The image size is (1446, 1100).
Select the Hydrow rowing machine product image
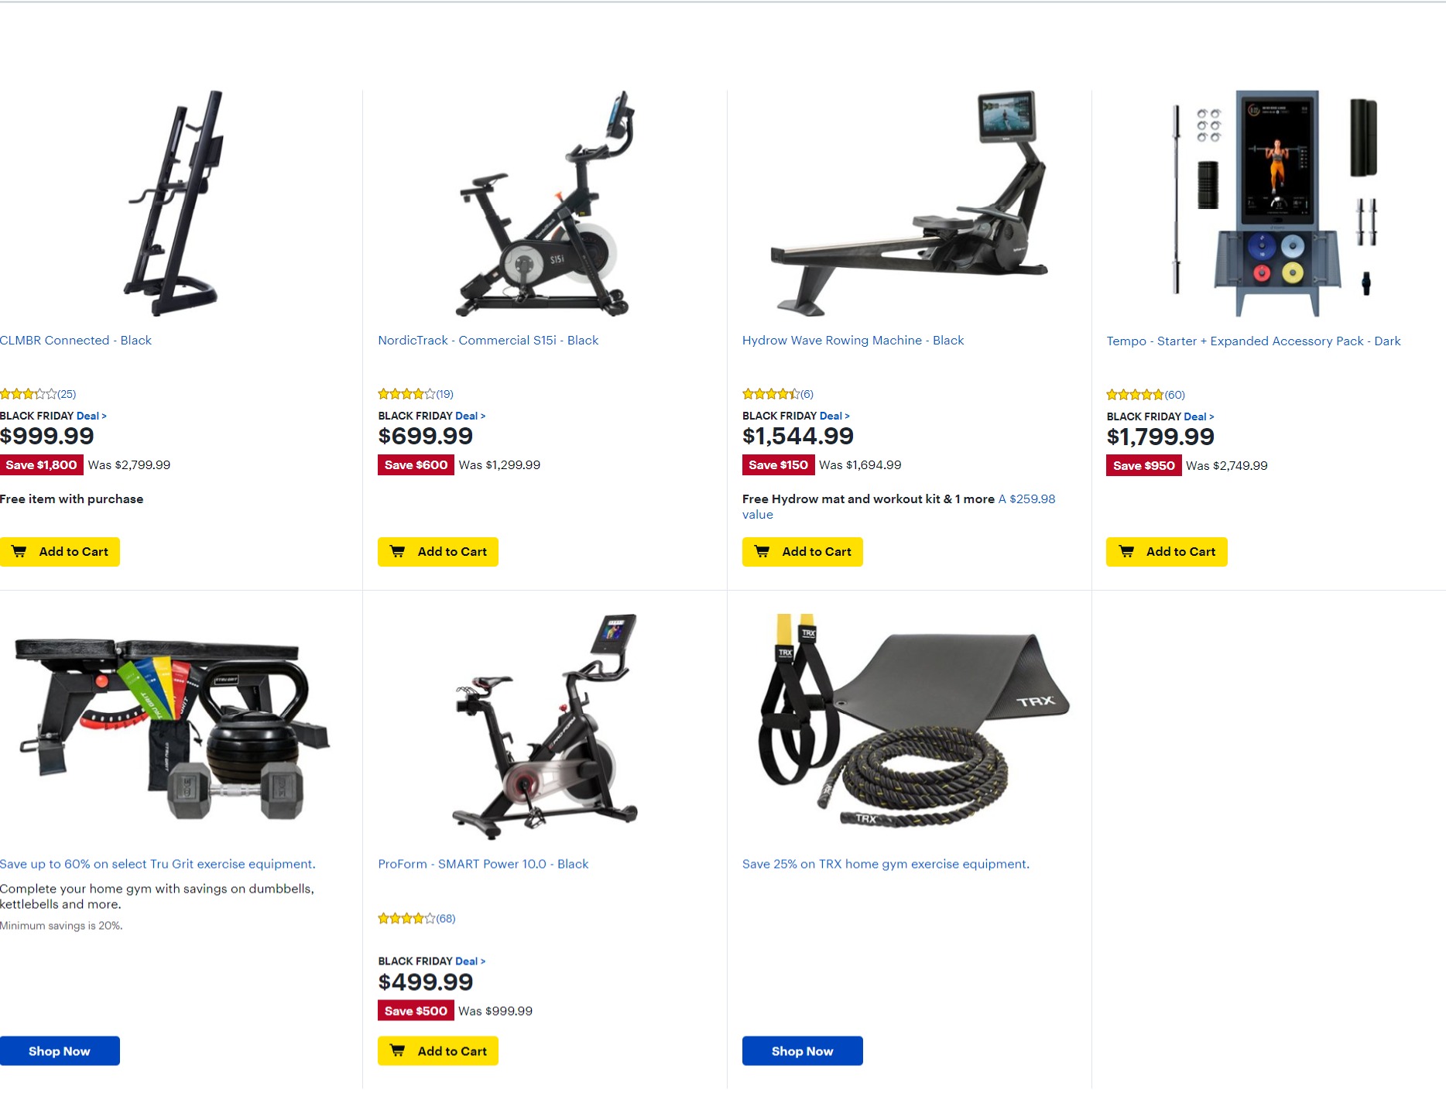(909, 204)
